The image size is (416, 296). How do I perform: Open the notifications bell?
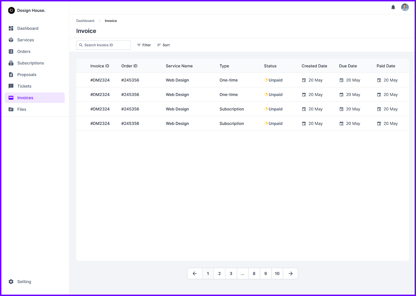pyautogui.click(x=393, y=7)
